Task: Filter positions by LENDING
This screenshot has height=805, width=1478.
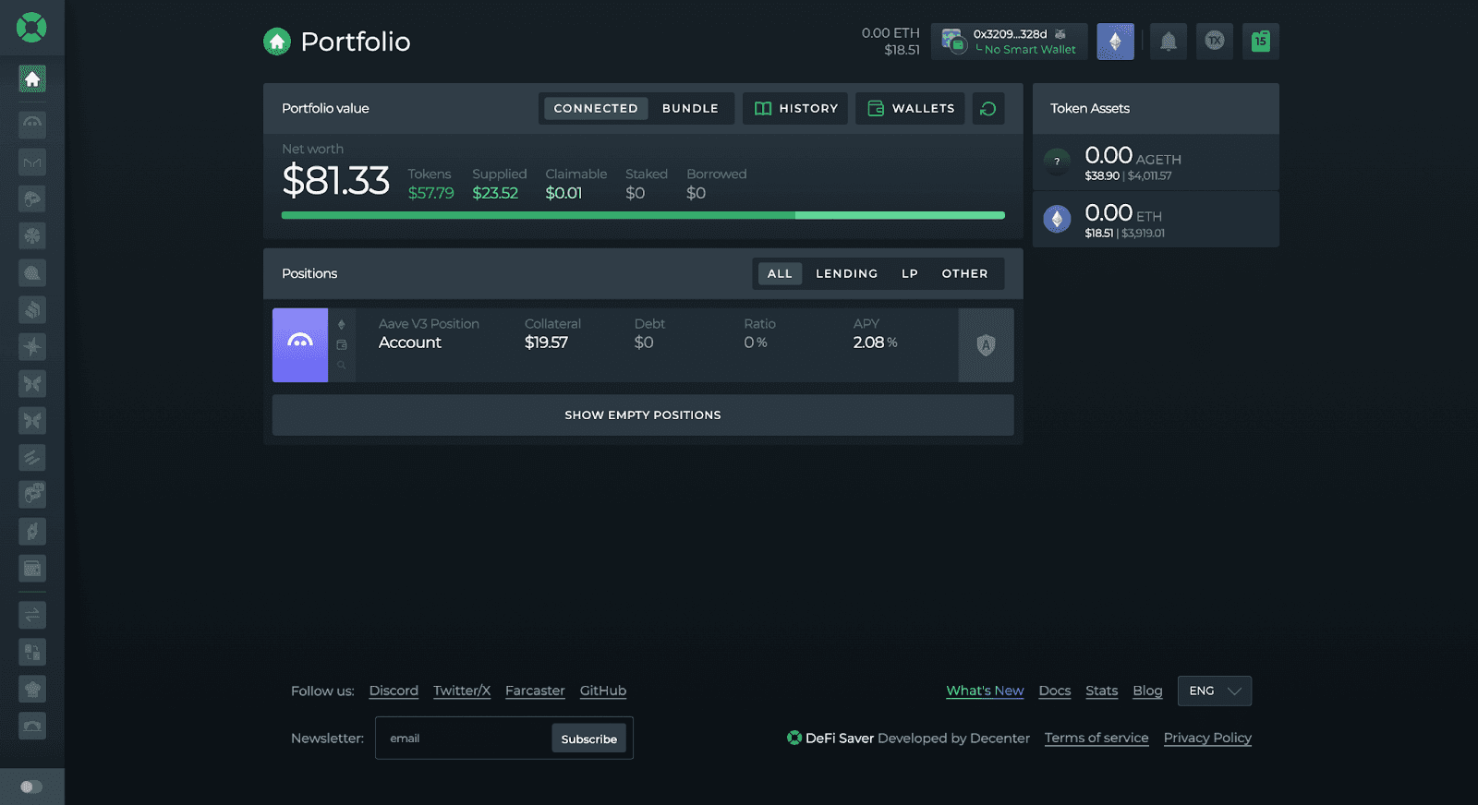Action: 847,273
